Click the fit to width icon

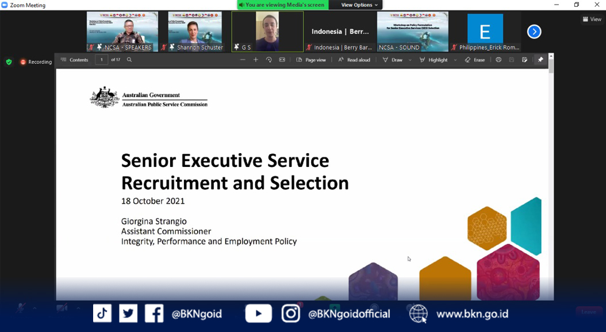tap(282, 60)
